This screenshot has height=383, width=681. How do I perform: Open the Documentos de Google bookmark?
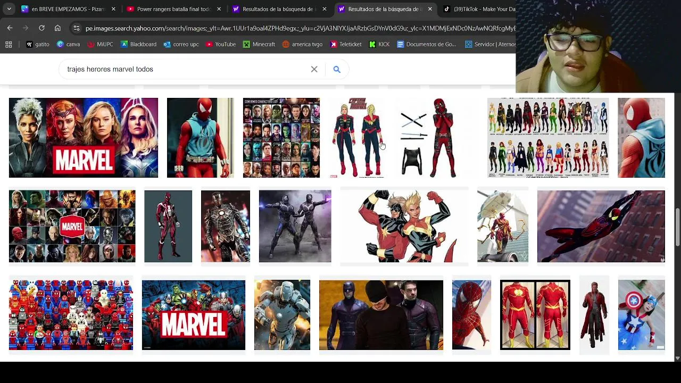coord(427,44)
